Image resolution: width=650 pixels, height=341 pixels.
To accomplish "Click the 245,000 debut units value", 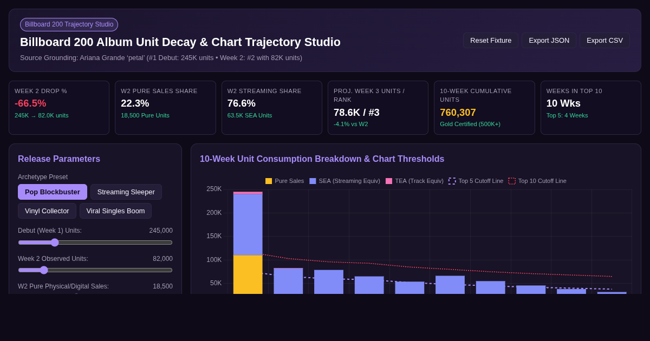I will (161, 231).
